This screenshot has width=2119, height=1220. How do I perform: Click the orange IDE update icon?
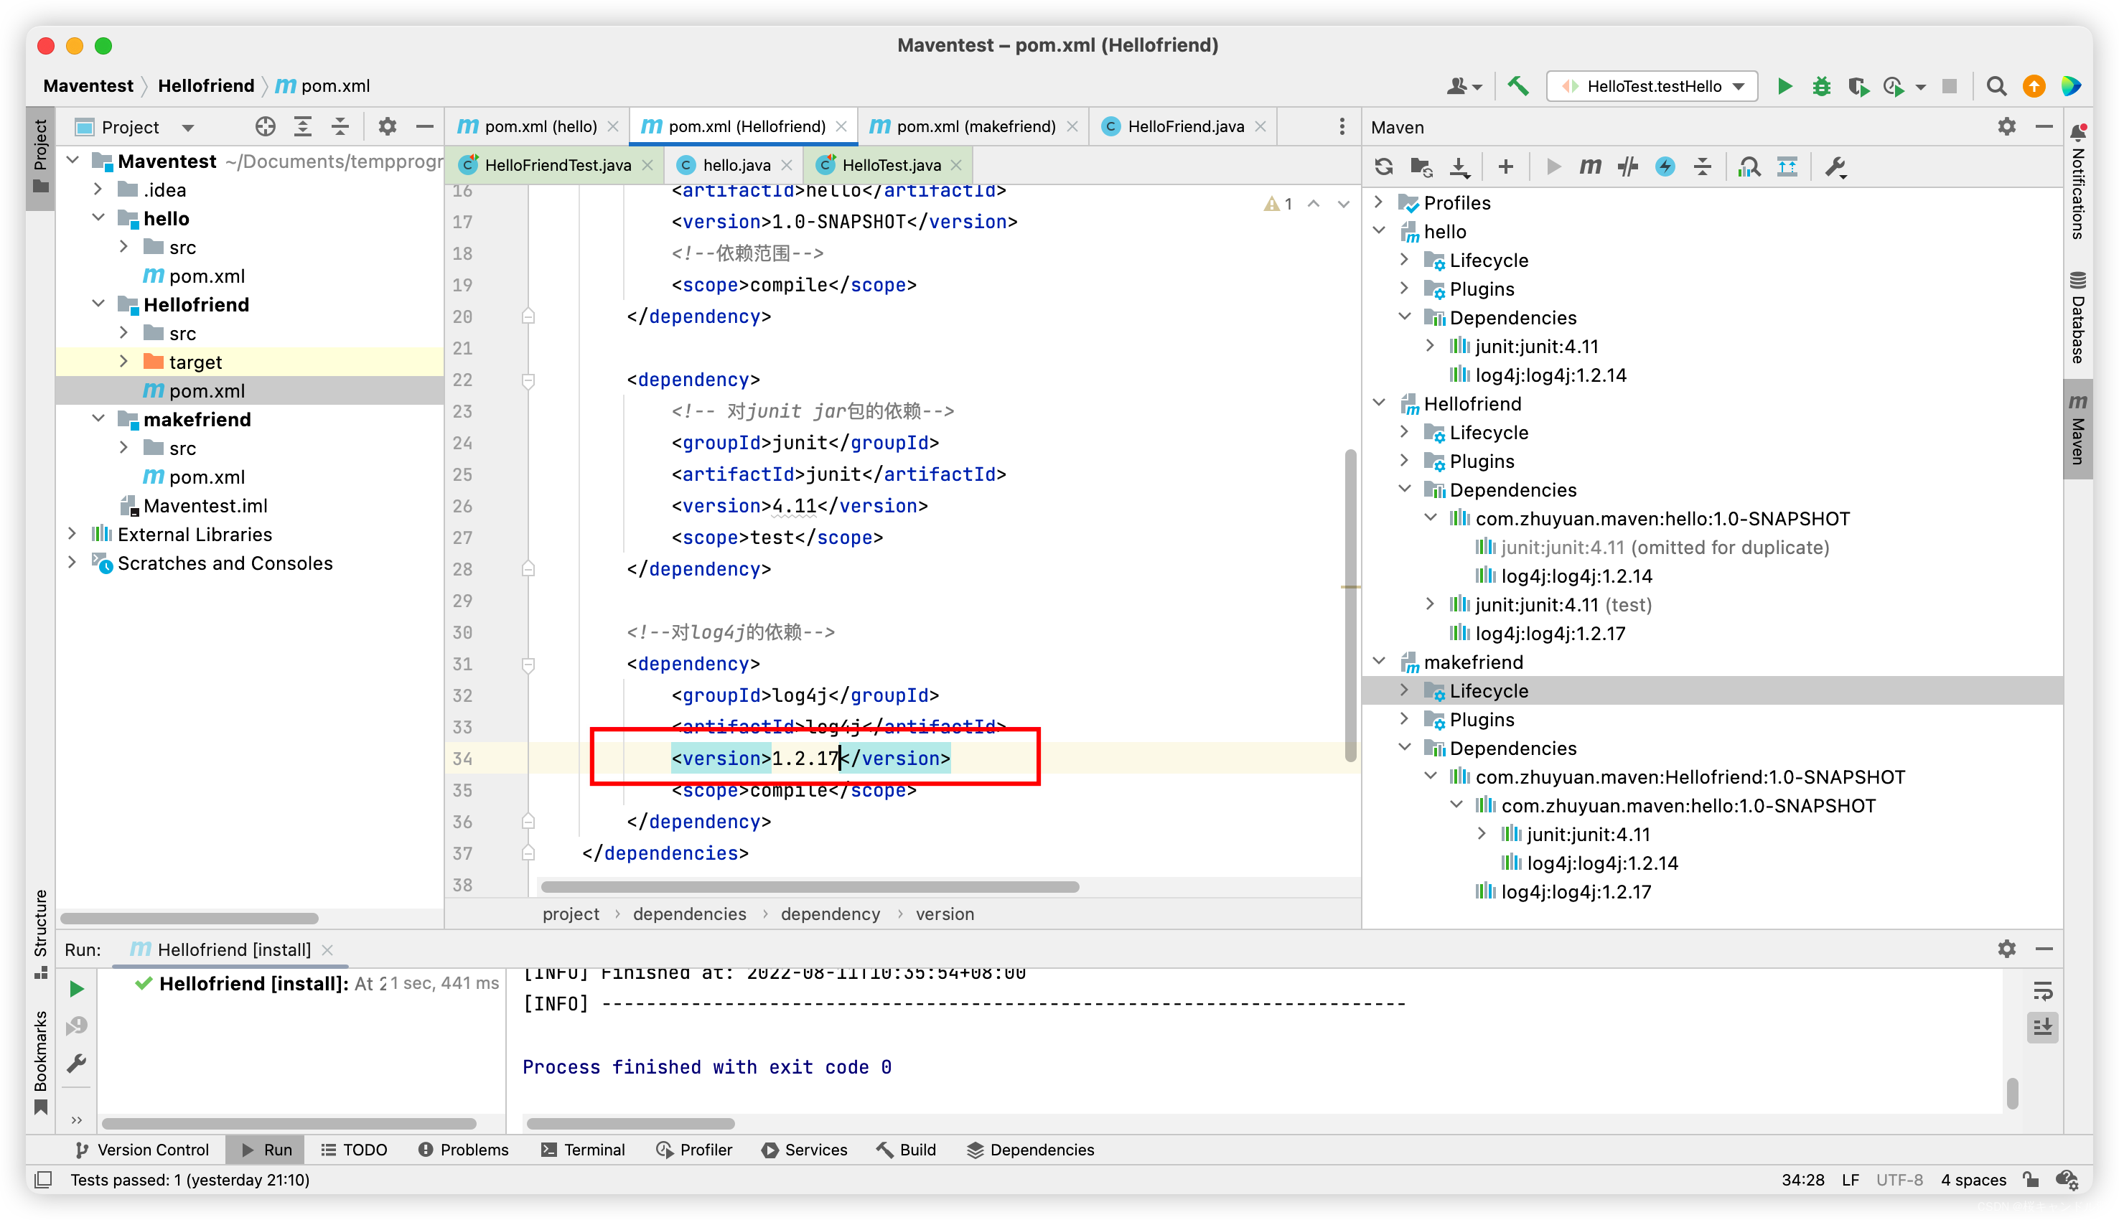(2034, 86)
